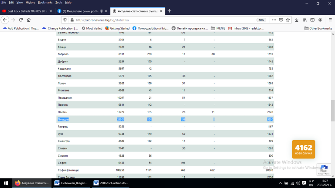Bookmark this page with the star icon

click(x=287, y=20)
